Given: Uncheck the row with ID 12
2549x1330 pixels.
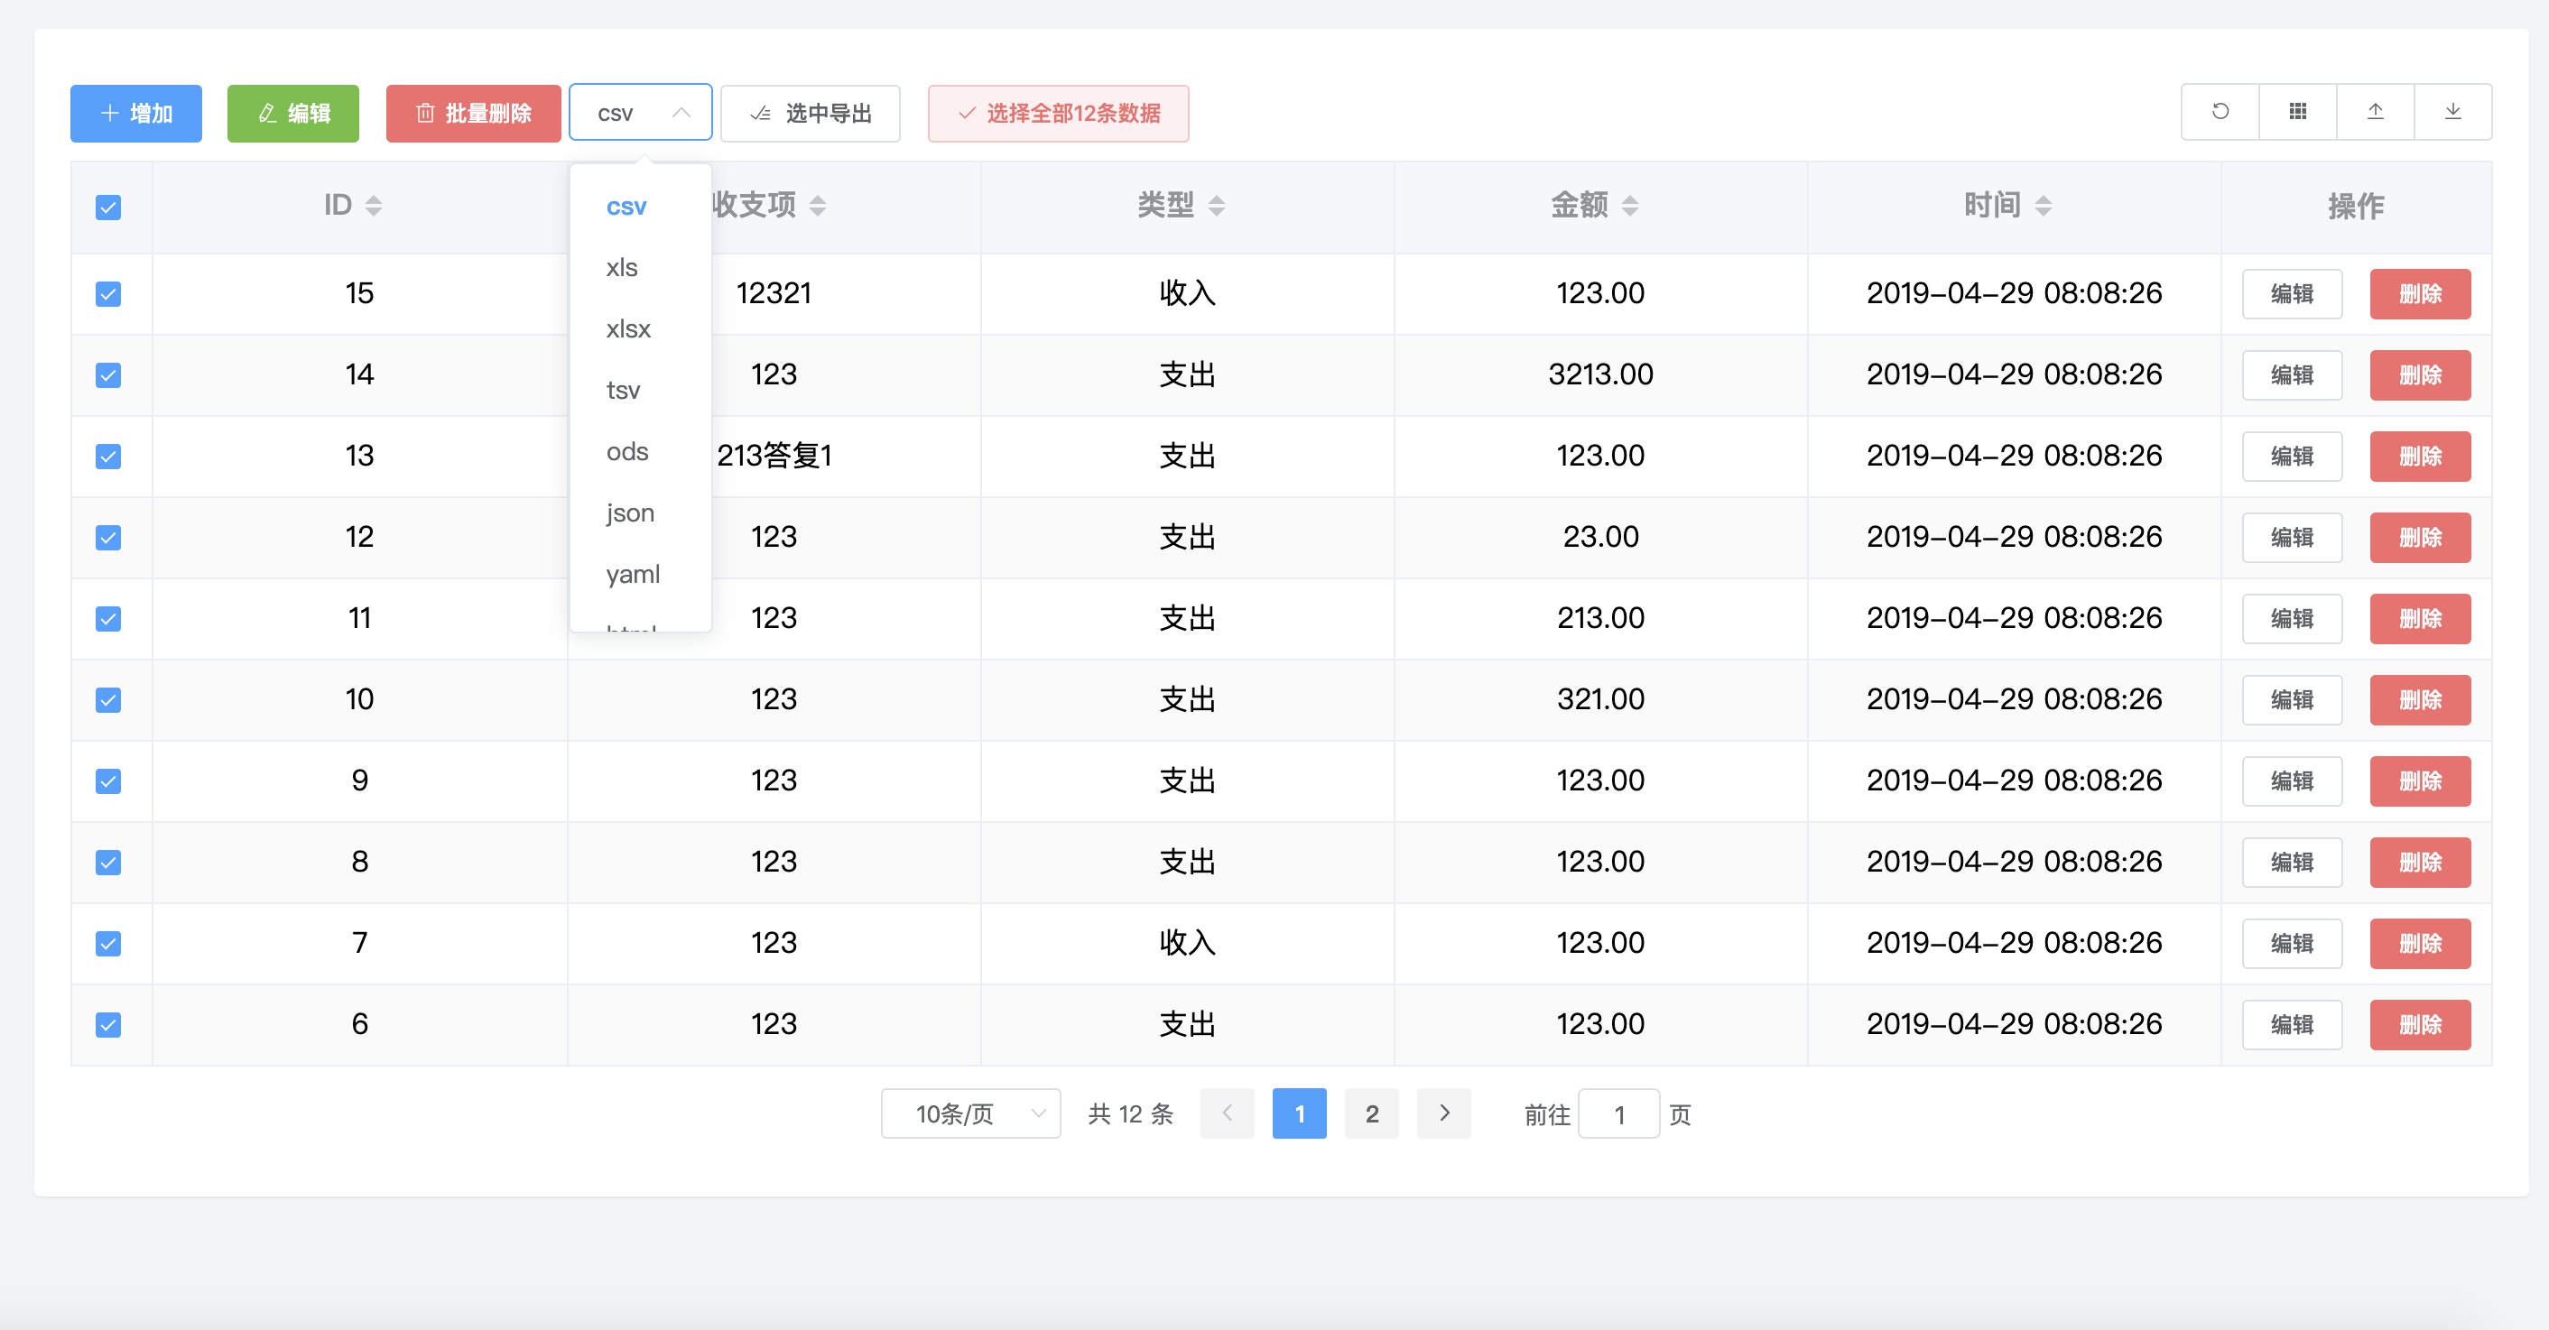Looking at the screenshot, I should pyautogui.click(x=107, y=537).
